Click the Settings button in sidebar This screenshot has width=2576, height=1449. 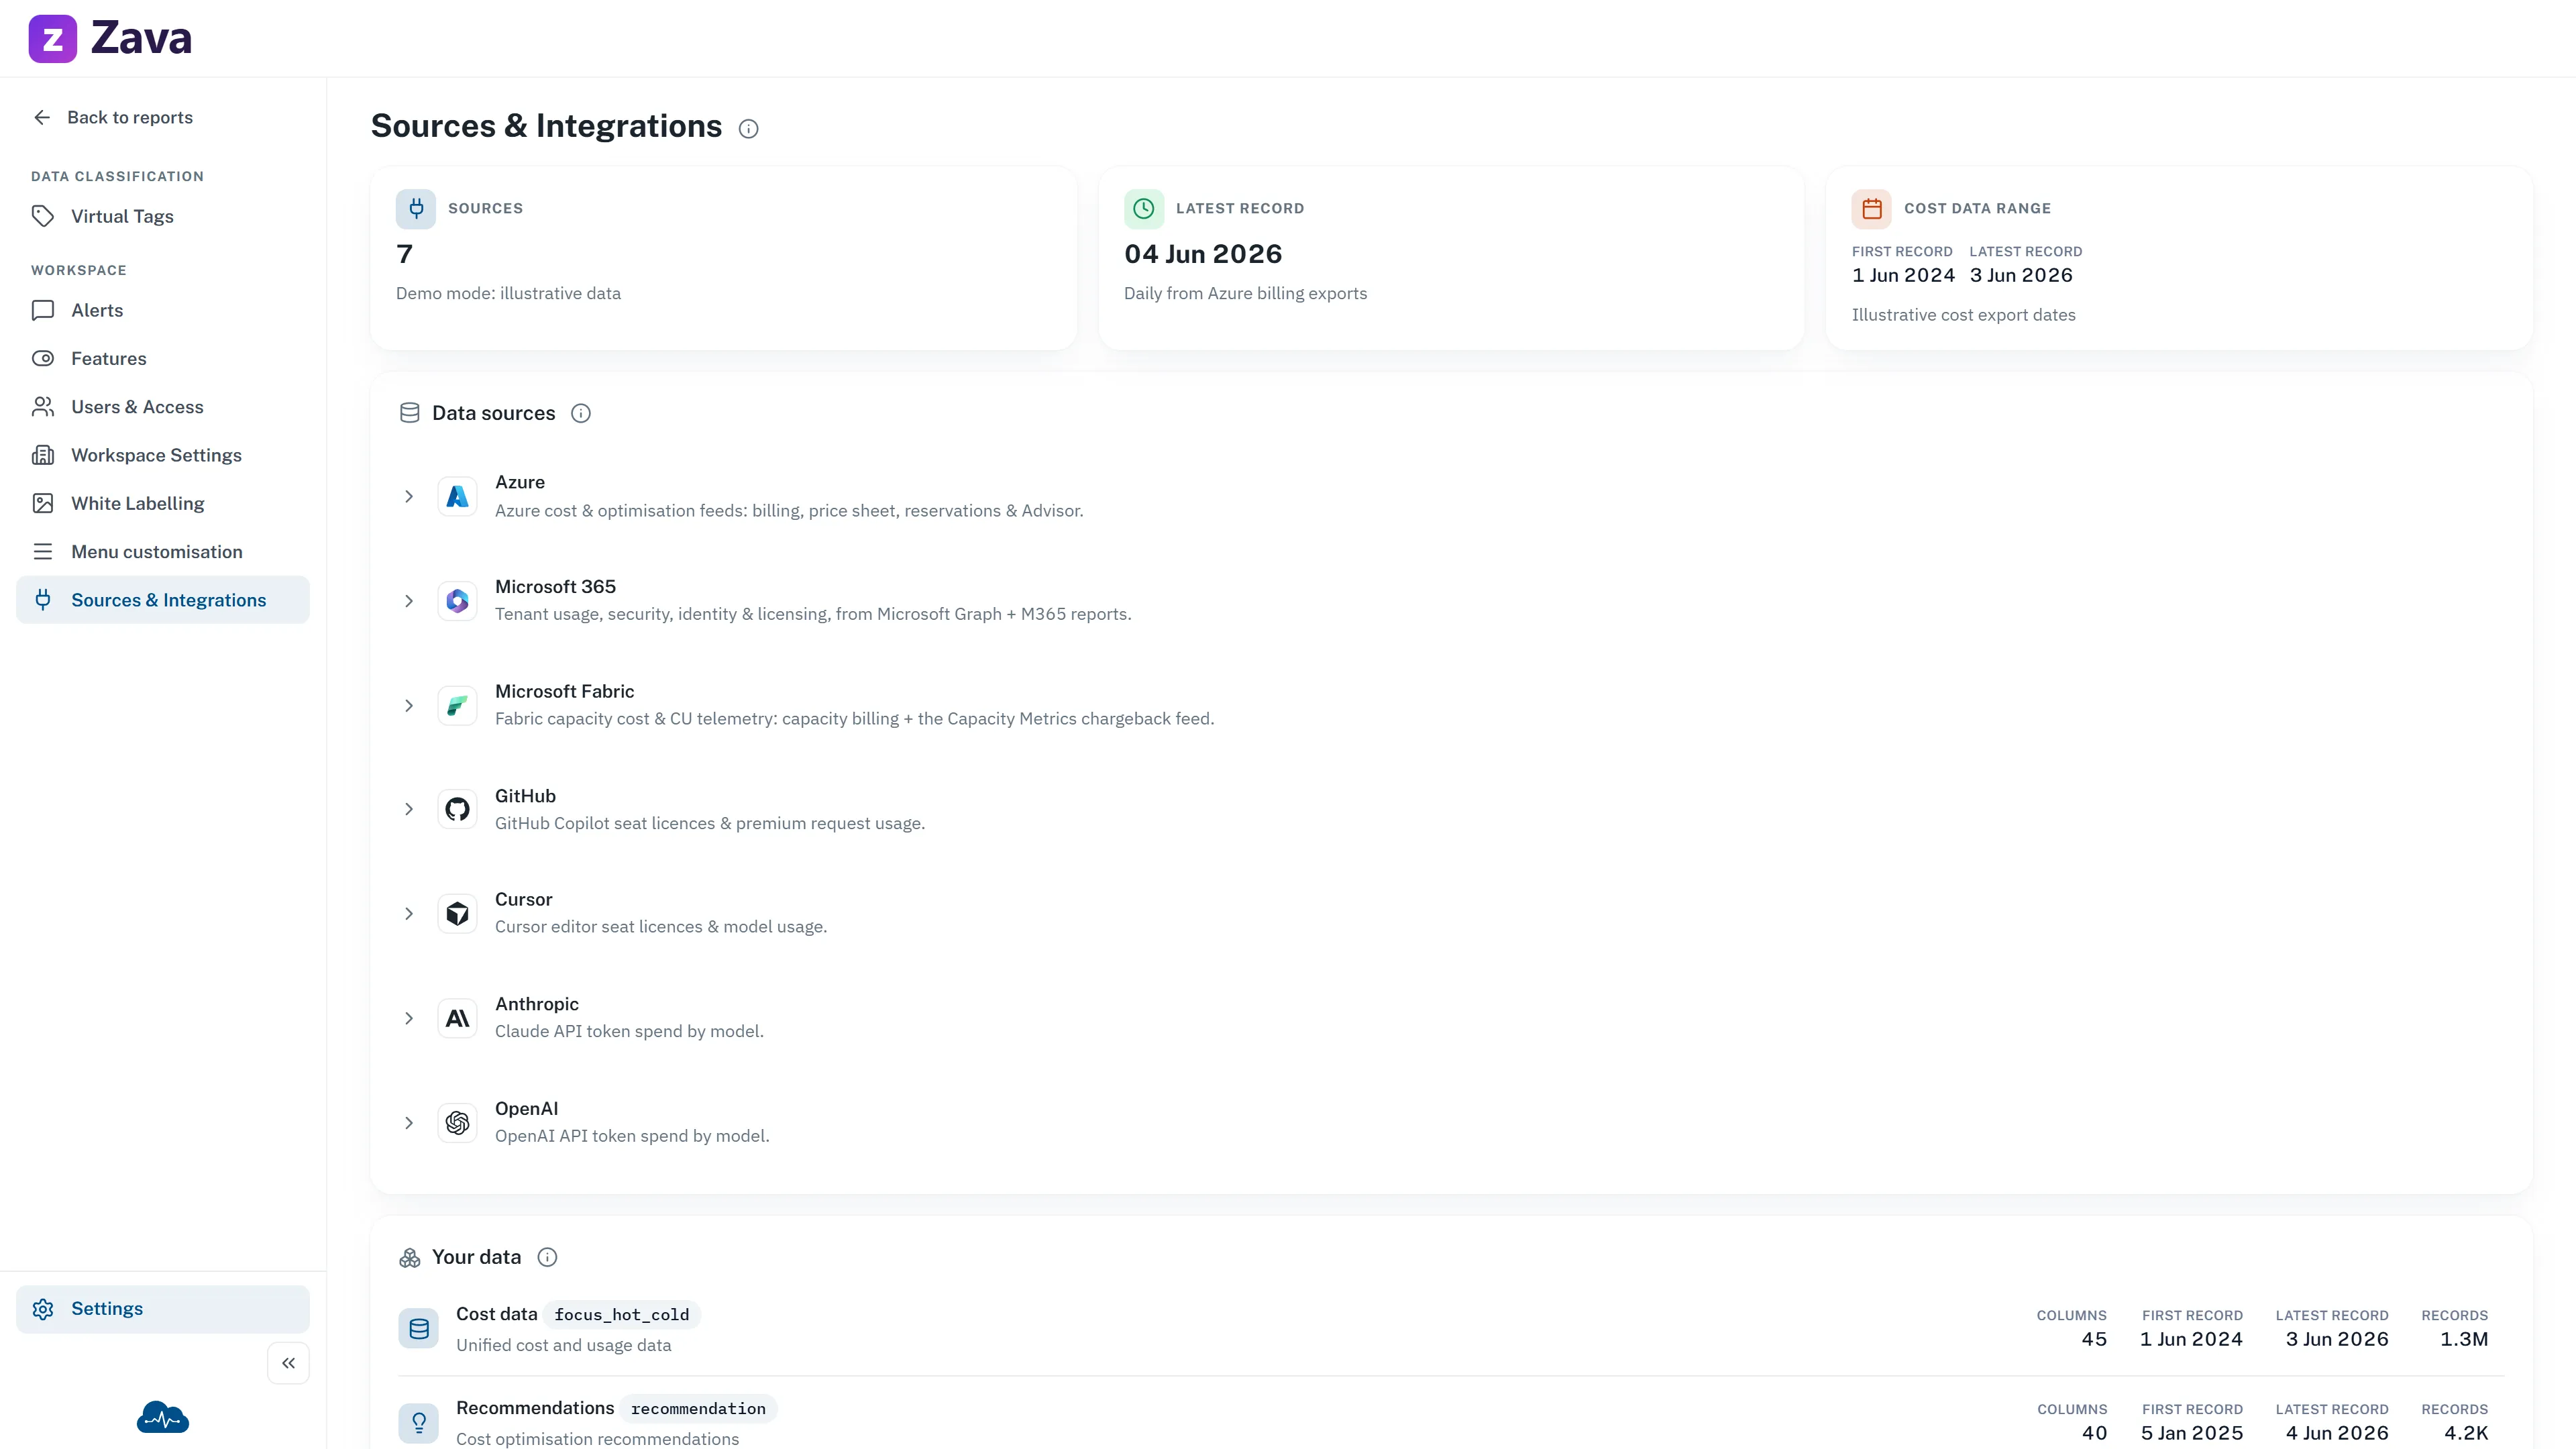click(163, 1309)
